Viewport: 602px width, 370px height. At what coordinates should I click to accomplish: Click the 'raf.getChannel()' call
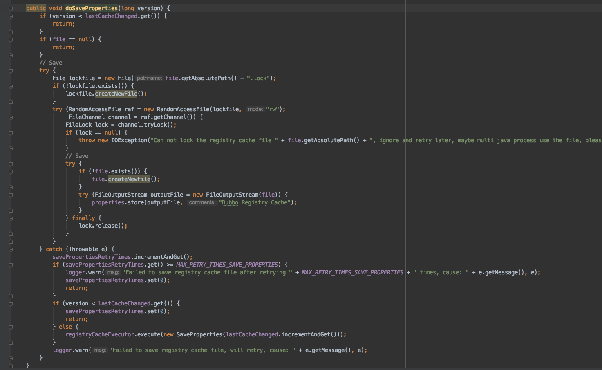coord(167,117)
